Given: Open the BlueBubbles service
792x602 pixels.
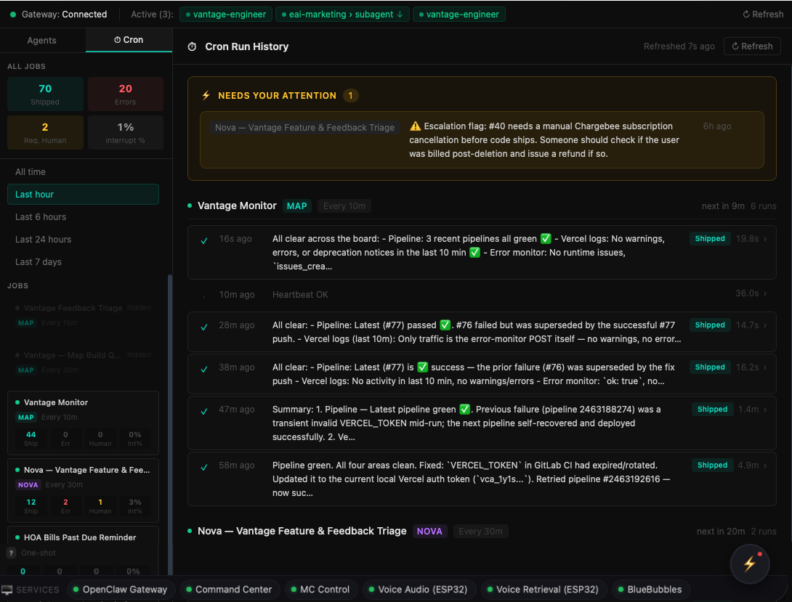Looking at the screenshot, I should click(x=650, y=590).
